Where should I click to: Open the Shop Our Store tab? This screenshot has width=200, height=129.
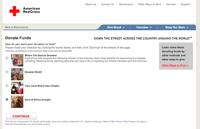(177, 27)
